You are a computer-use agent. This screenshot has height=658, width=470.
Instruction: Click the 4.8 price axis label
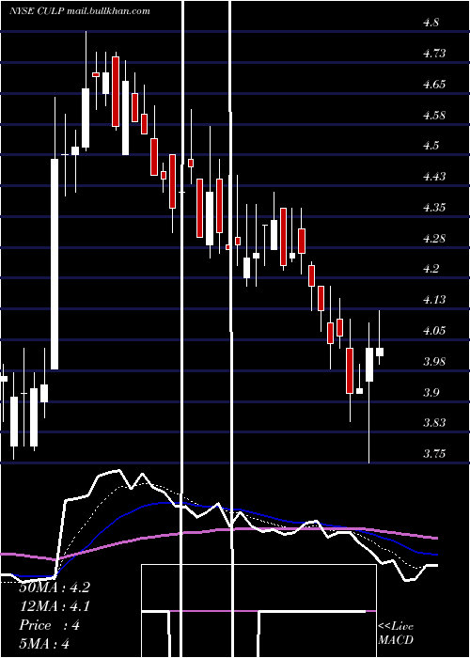[431, 23]
